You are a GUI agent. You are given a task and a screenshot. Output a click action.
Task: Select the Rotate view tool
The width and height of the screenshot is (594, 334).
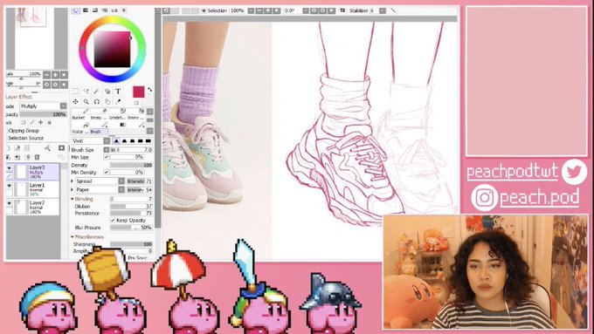coord(97,102)
